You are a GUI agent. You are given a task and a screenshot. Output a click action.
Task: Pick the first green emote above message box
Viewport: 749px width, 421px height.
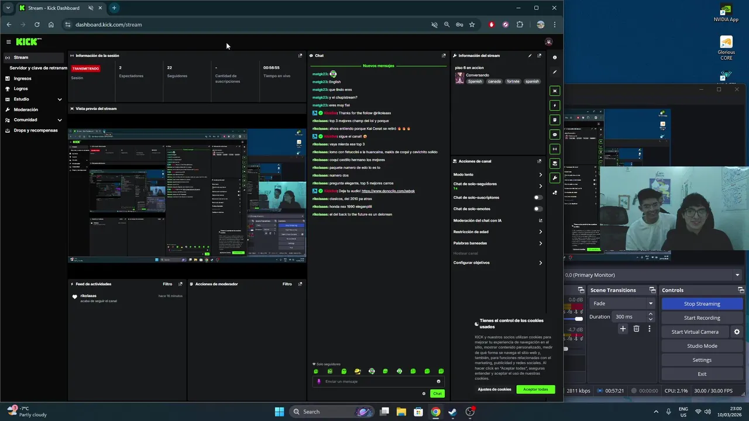point(316,371)
